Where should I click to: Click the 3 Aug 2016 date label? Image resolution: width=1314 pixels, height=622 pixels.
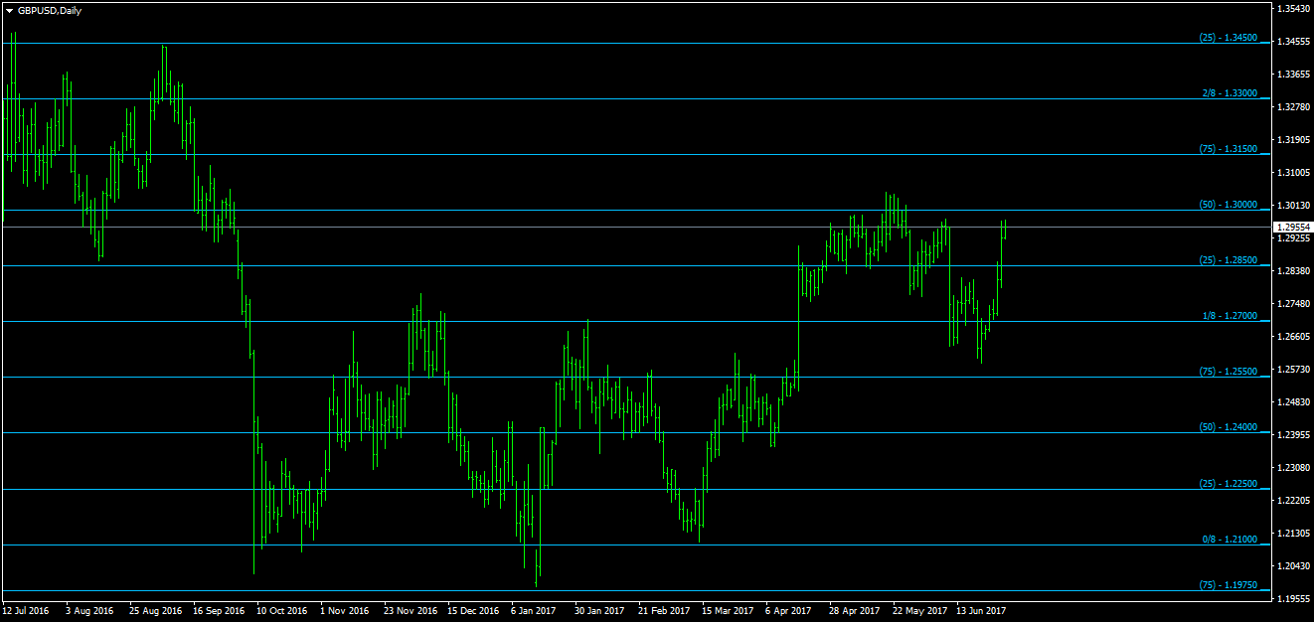coord(90,611)
